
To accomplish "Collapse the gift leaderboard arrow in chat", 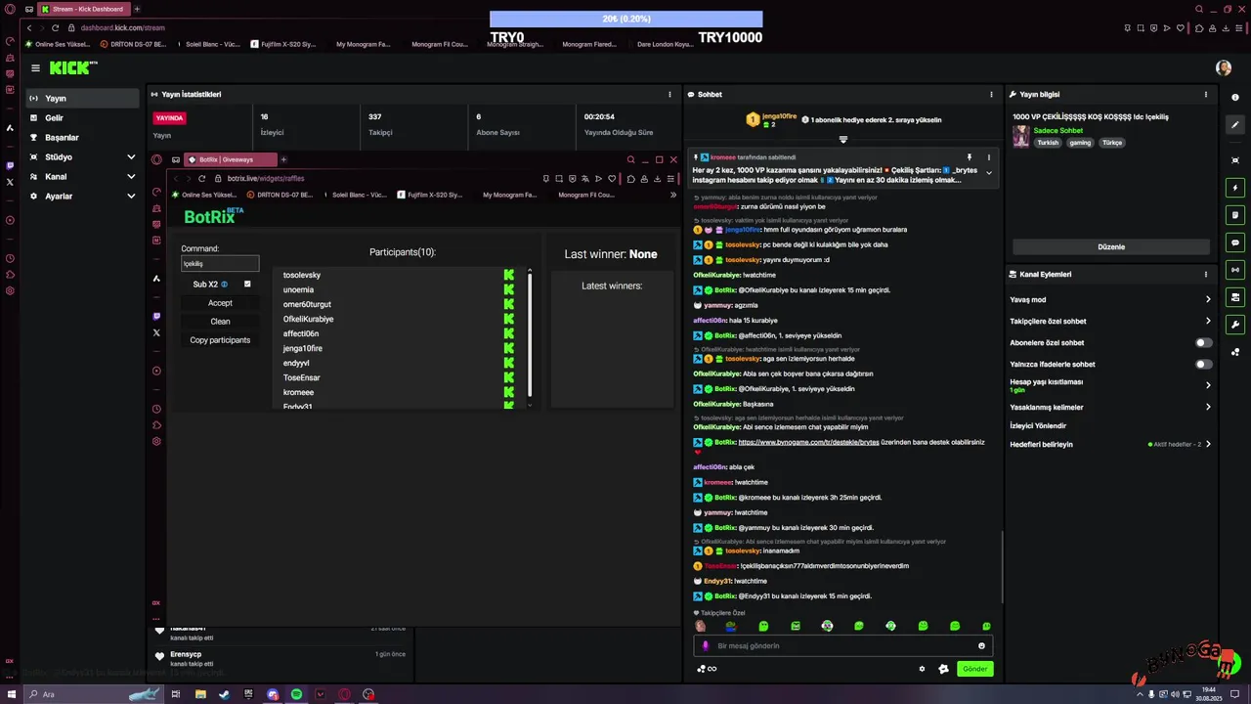I will pyautogui.click(x=843, y=140).
